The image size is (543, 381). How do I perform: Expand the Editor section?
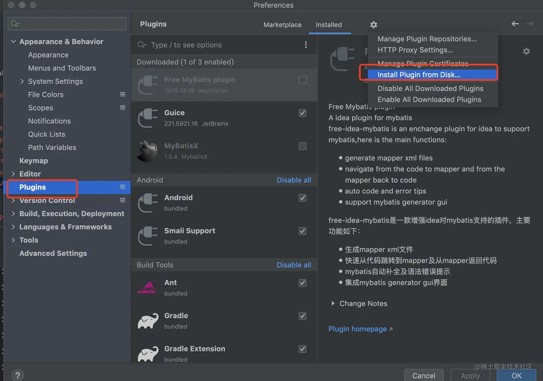point(13,174)
